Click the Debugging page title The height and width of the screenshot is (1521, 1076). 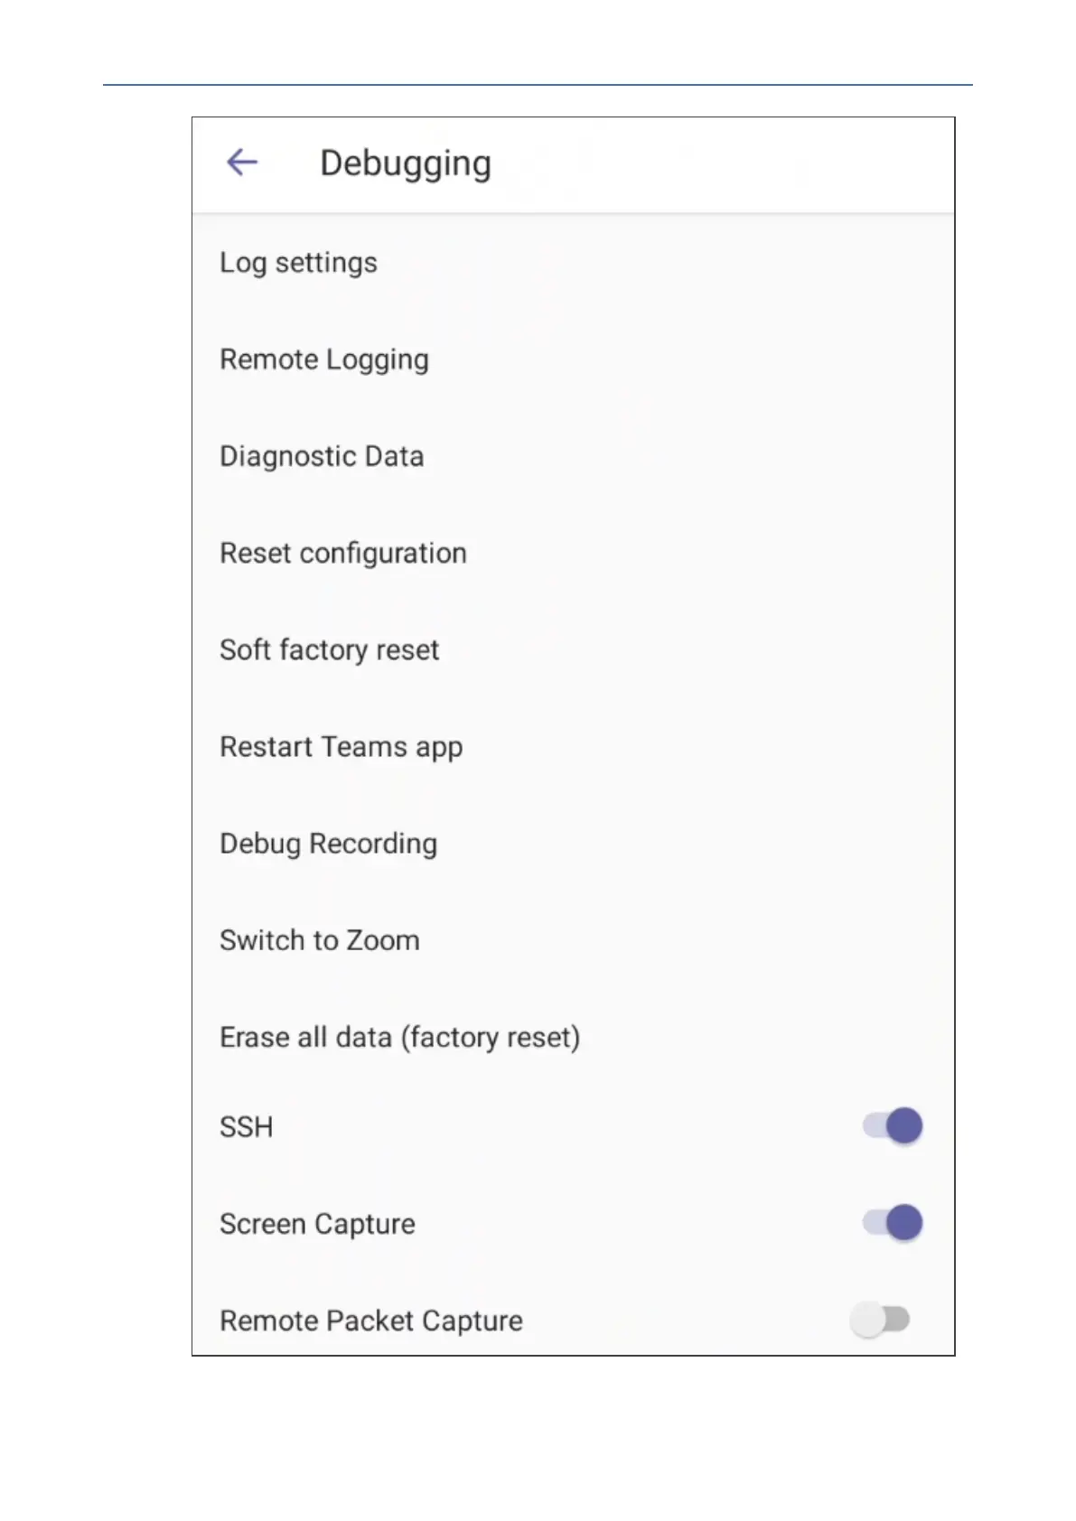[x=406, y=163]
